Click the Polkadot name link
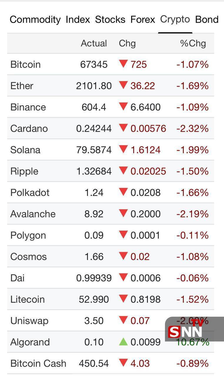Screen dimensions: 224x376 [x=30, y=193]
